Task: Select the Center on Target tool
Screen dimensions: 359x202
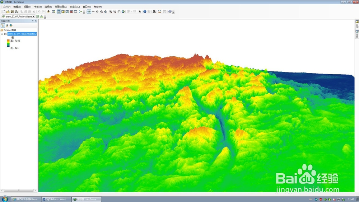Action: tap(97, 11)
